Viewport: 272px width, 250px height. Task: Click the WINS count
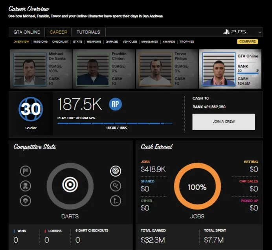point(16,240)
